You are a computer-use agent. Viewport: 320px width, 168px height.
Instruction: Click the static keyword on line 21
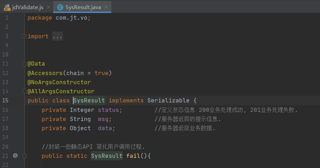77,156
